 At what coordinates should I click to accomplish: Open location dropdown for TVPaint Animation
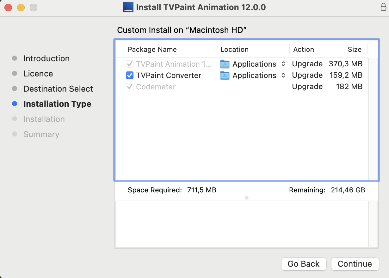pos(283,64)
